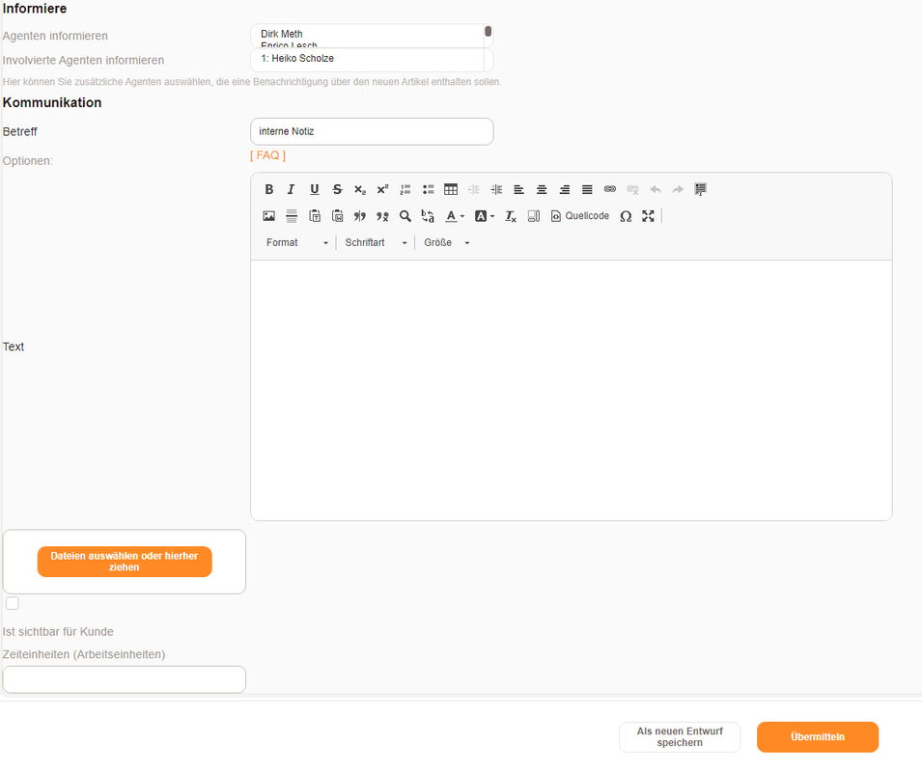Insert a block quote
922x772 pixels.
tap(360, 216)
